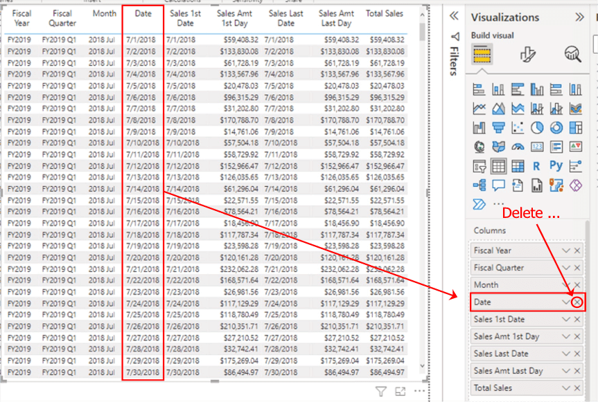The width and height of the screenshot is (598, 402).
Task: Choose the scatter chart visual
Action: [x=518, y=128]
